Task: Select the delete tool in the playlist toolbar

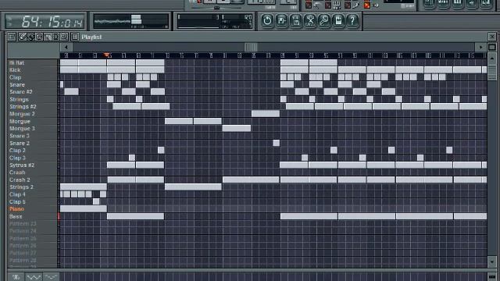Action: point(39,37)
